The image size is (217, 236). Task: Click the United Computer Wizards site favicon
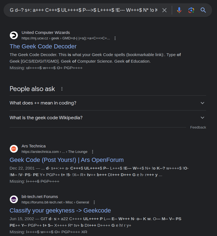tap(14, 35)
